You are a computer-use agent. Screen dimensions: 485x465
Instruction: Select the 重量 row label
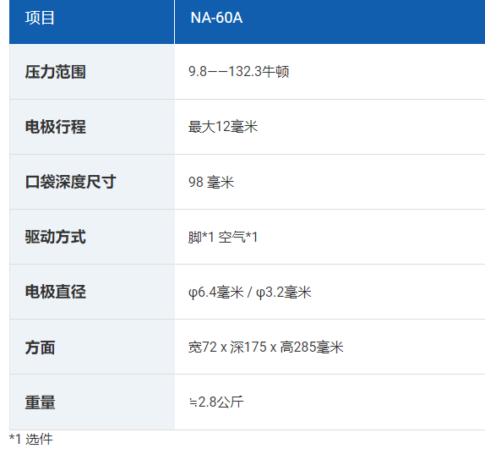(41, 402)
